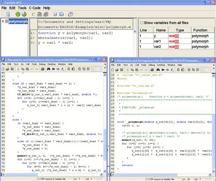The width and height of the screenshot is (216, 181).
Task: Toggle Show variables from all files checkbox
Action: pyautogui.click(x=142, y=23)
